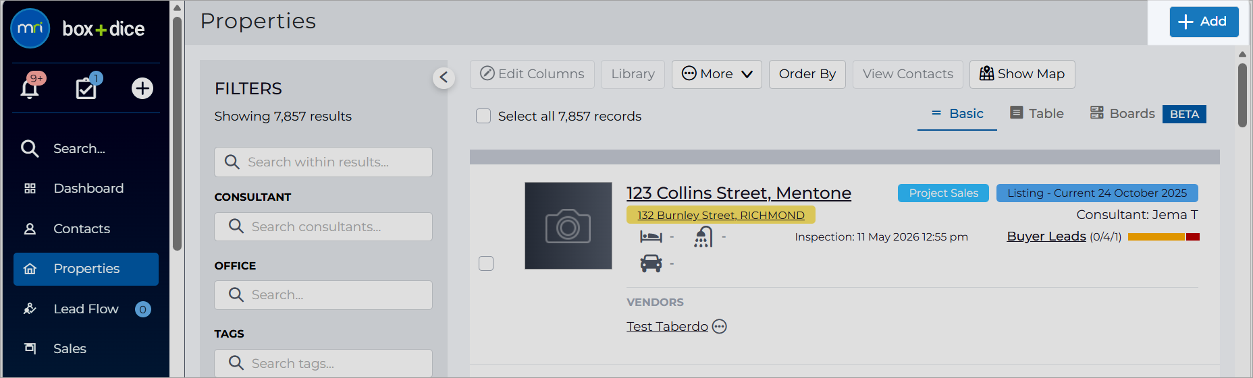Click the Dashboard grid icon

coord(30,189)
